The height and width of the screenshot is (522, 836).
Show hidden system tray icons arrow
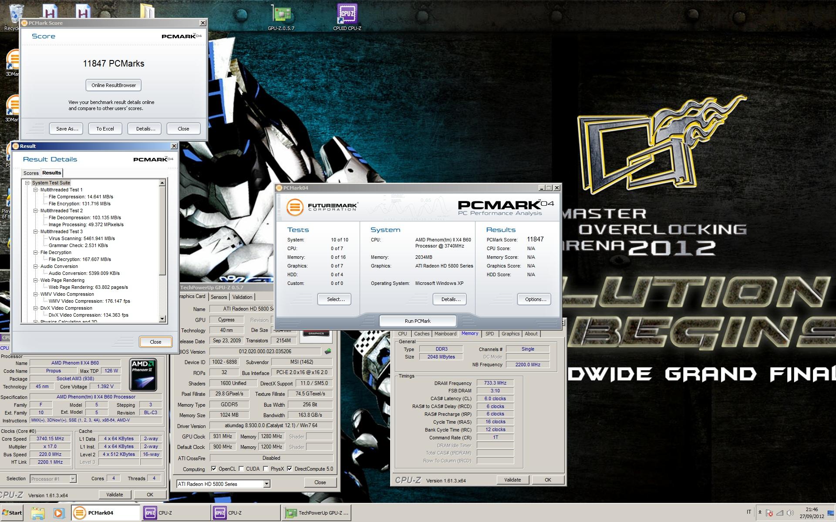[x=760, y=513]
